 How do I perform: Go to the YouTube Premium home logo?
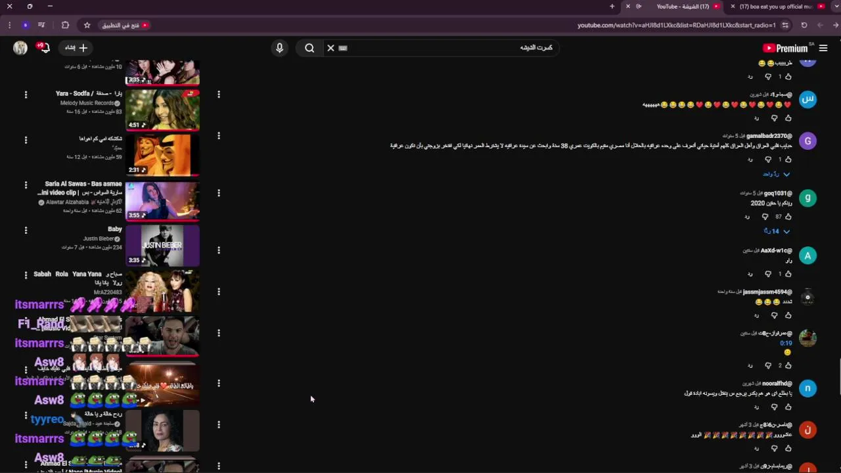(x=785, y=48)
